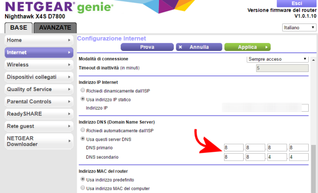
Task: Click the arrow beside Dispositivi collegati
Action: pyautogui.click(x=69, y=77)
